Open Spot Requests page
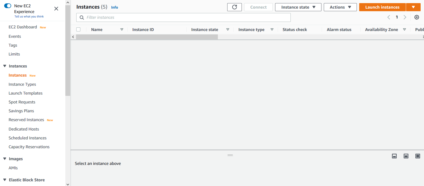Image resolution: width=424 pixels, height=186 pixels. pyautogui.click(x=22, y=102)
